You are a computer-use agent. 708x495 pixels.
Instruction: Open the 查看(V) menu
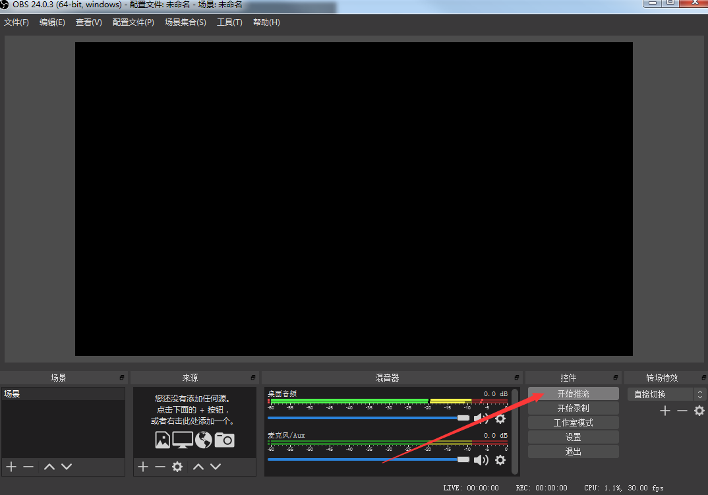[x=88, y=22]
